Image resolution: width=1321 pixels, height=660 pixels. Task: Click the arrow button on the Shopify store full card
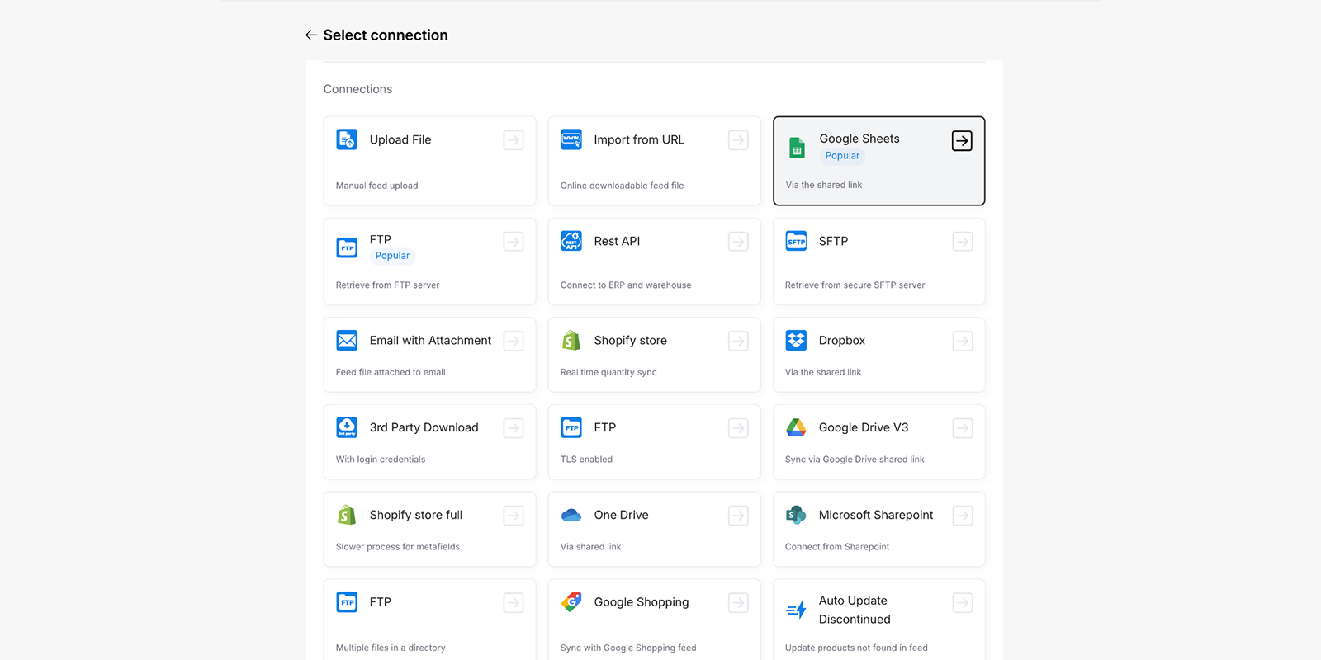coord(514,516)
